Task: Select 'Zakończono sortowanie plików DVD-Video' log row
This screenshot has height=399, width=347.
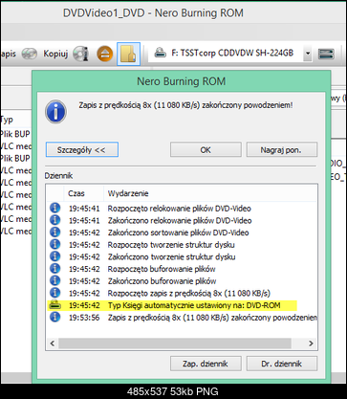Action: pyautogui.click(x=182, y=233)
